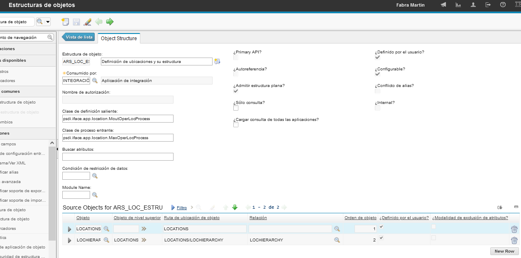Viewport: 521px width, 258px height.
Task: Return to Vista de lista tab
Action: (78, 37)
